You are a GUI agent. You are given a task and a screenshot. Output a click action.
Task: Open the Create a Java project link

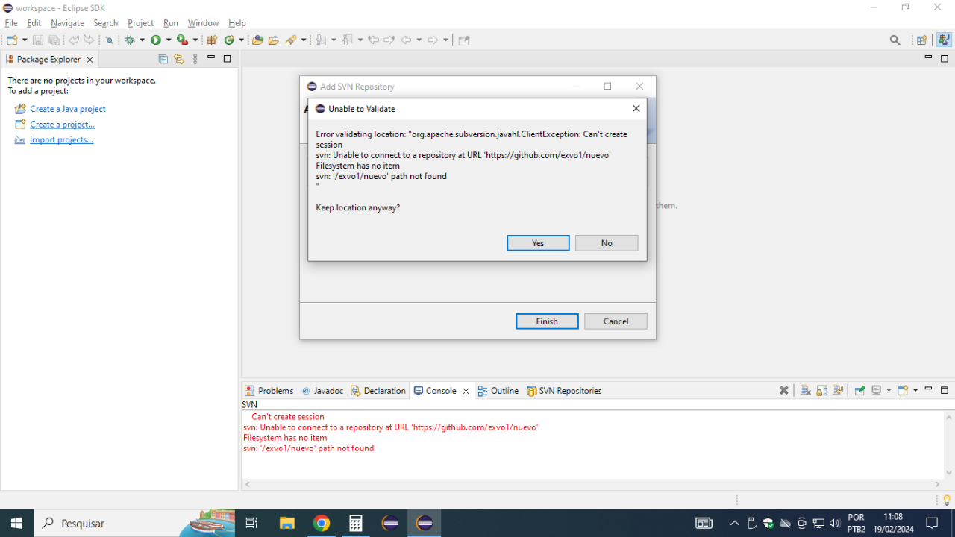(68, 108)
